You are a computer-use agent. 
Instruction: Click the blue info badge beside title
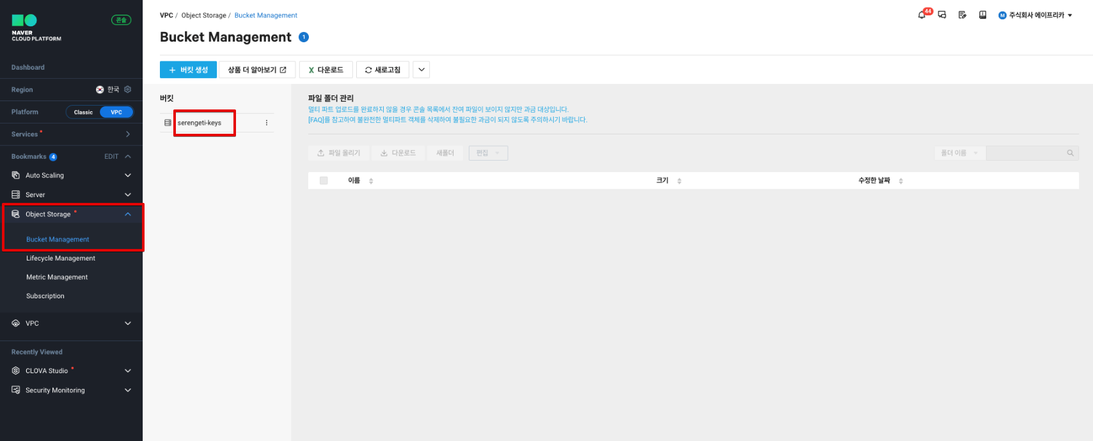(x=304, y=37)
